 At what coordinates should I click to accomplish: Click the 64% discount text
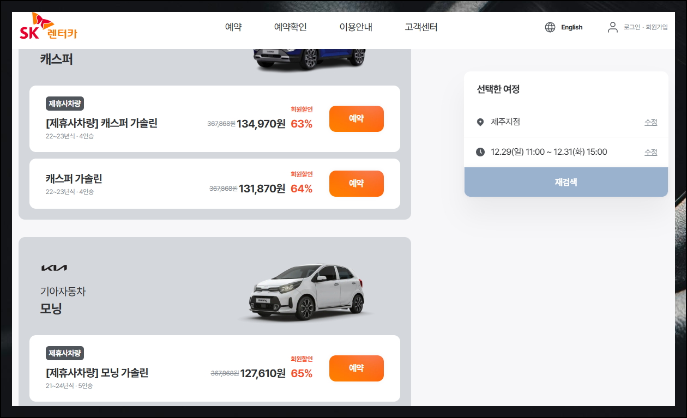click(x=302, y=189)
